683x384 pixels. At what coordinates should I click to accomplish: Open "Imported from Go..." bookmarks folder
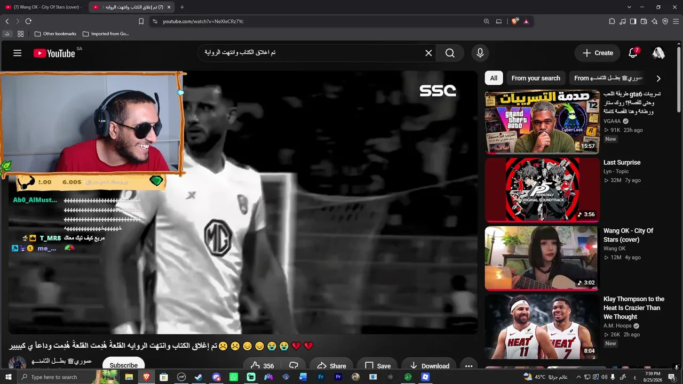click(106, 34)
